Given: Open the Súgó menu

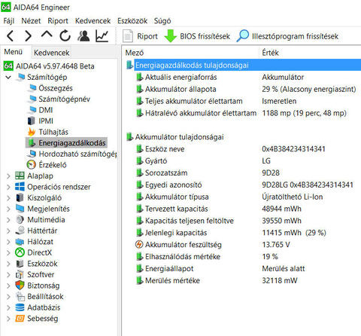Looking at the screenshot, I should (x=162, y=21).
